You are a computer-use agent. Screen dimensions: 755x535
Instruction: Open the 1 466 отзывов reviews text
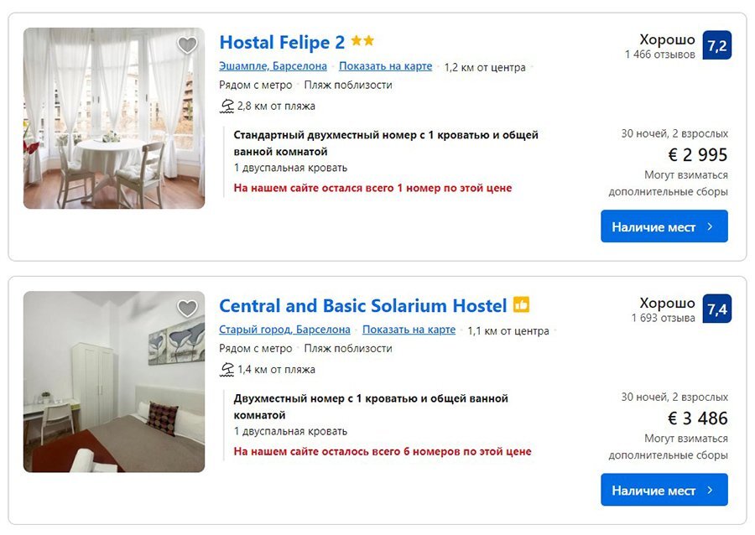(659, 55)
